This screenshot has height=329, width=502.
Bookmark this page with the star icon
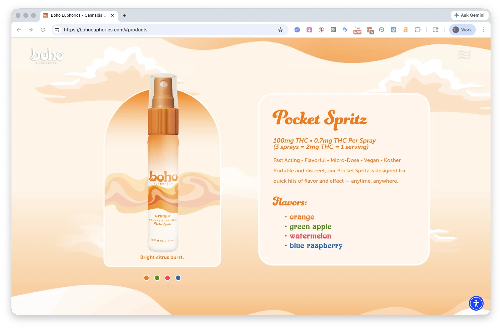pyautogui.click(x=280, y=30)
